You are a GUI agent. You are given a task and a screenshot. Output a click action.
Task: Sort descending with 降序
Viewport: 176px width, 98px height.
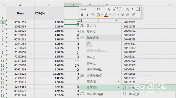coord(148,94)
